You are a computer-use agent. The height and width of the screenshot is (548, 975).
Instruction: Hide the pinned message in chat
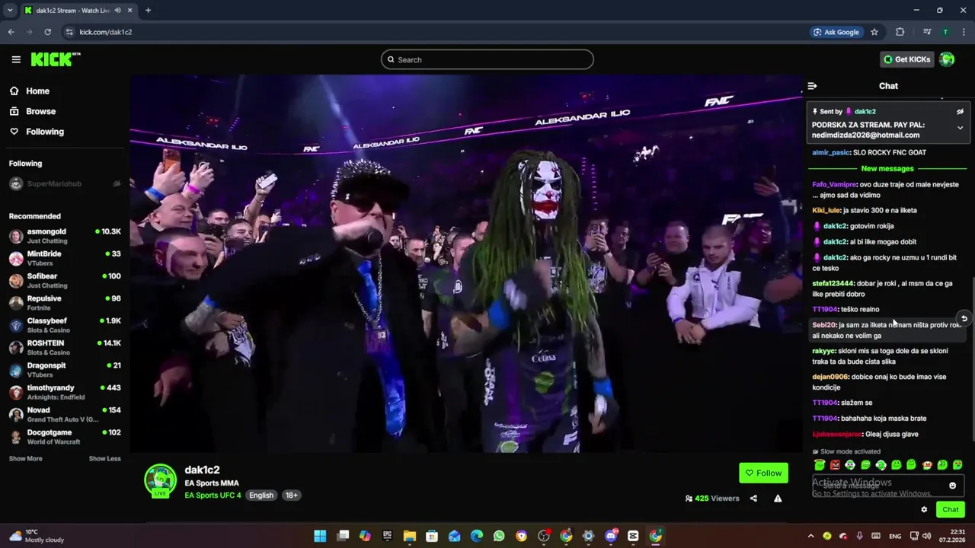960,111
